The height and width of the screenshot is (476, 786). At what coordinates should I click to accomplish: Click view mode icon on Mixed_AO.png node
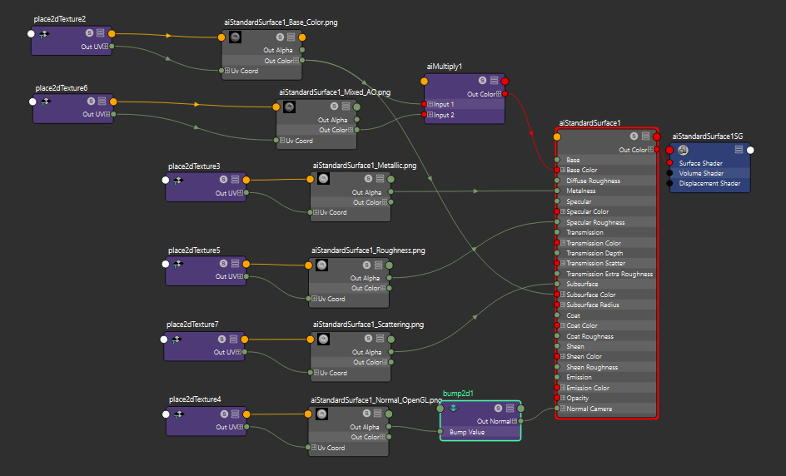(346, 107)
